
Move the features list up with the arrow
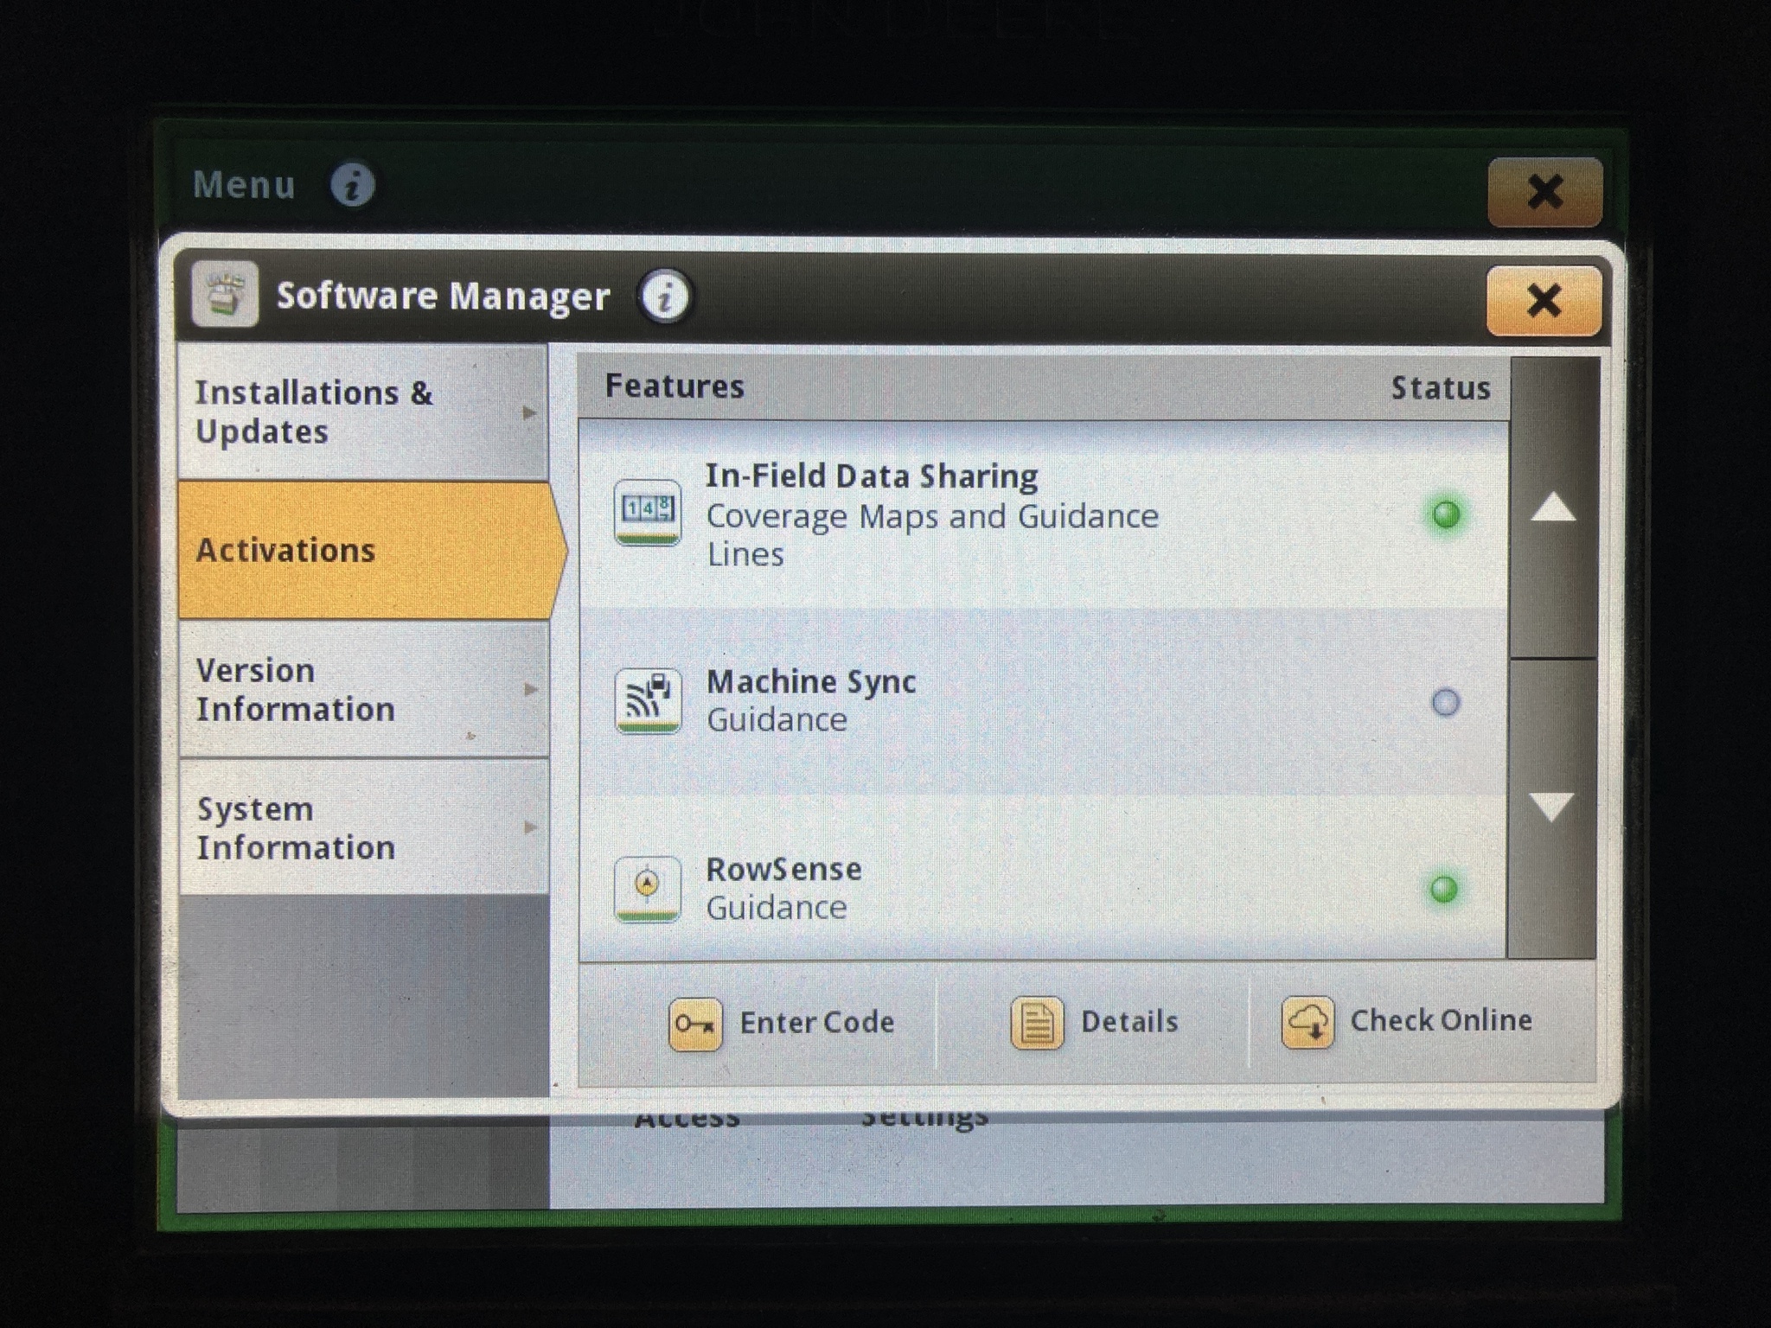click(x=1553, y=508)
